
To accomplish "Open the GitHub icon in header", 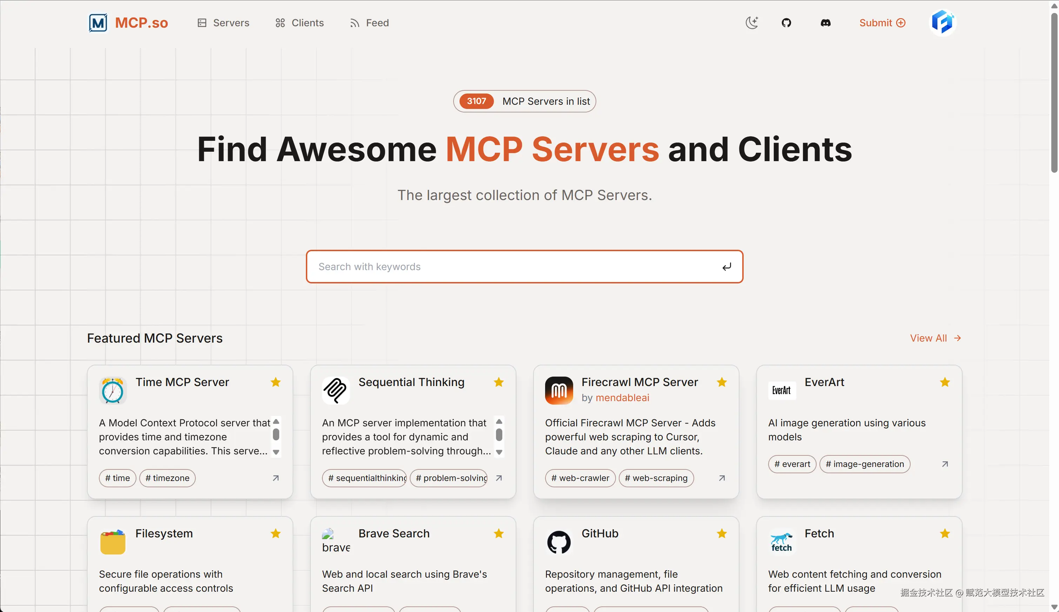I will click(786, 23).
